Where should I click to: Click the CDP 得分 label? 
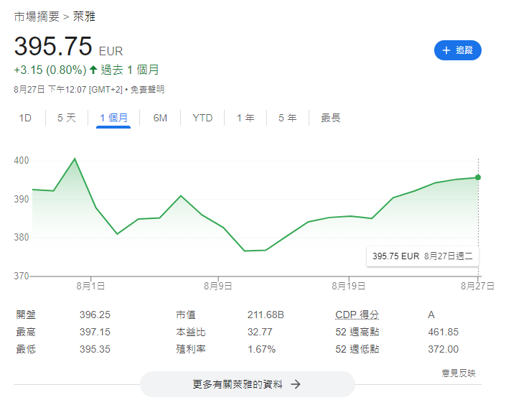(357, 315)
